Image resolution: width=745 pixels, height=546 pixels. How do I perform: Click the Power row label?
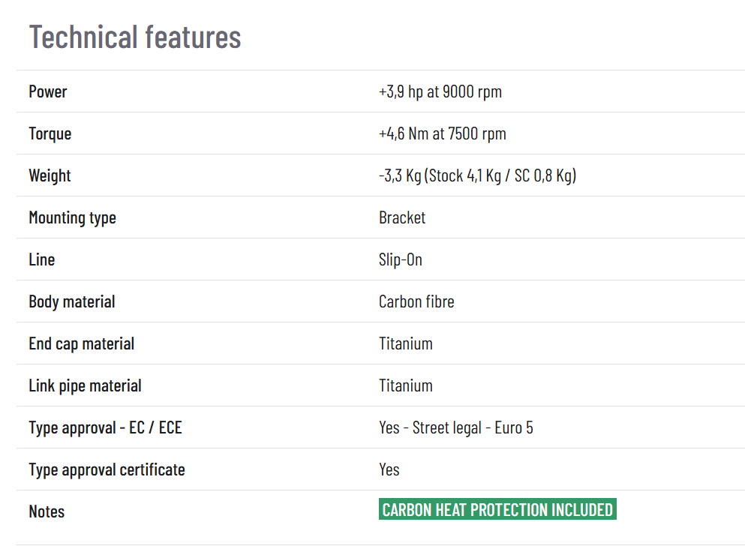[48, 91]
